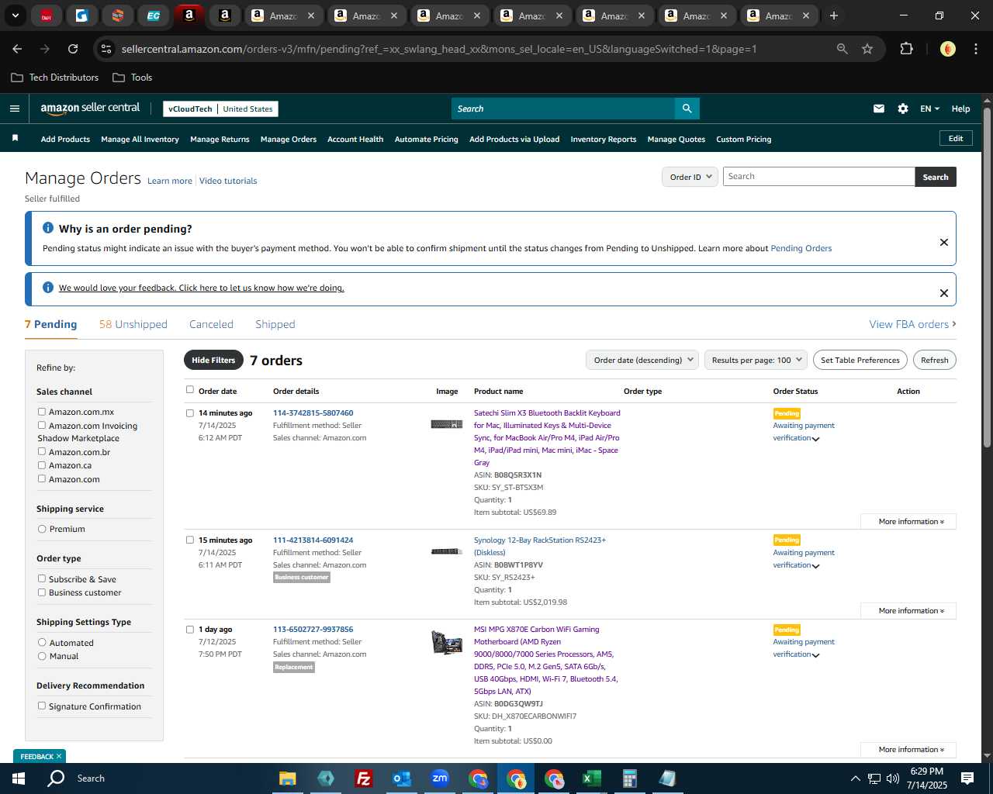Expand More information for the Synology order

908,611
